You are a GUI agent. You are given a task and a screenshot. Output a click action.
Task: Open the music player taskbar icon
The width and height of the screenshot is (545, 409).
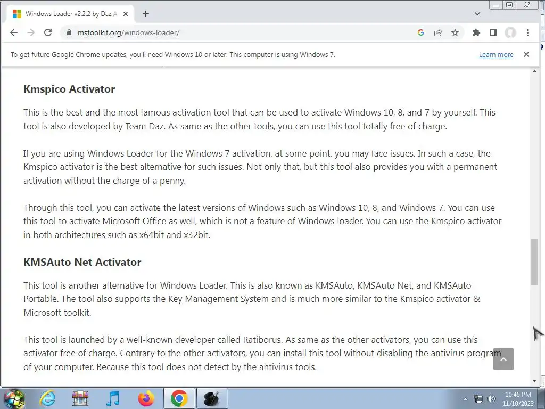coord(113,398)
